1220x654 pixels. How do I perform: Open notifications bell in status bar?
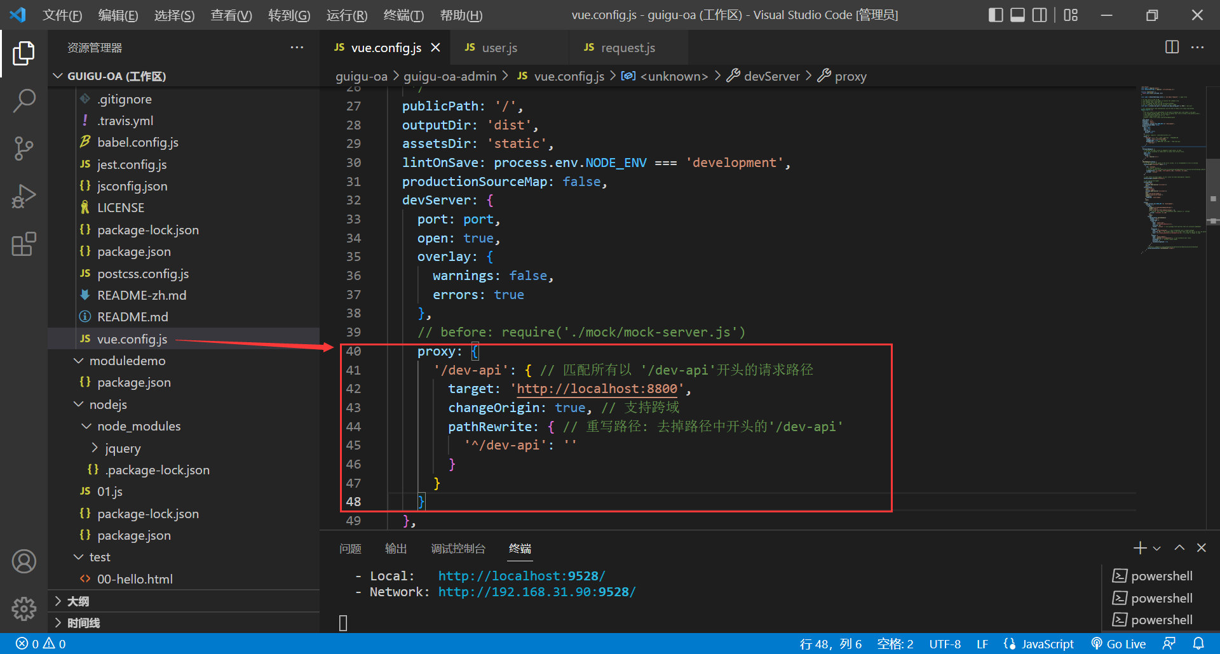1198,644
